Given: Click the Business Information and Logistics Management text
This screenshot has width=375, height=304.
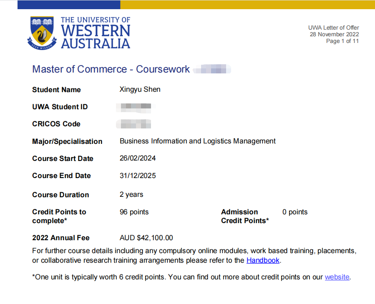Looking at the screenshot, I should point(197,141).
